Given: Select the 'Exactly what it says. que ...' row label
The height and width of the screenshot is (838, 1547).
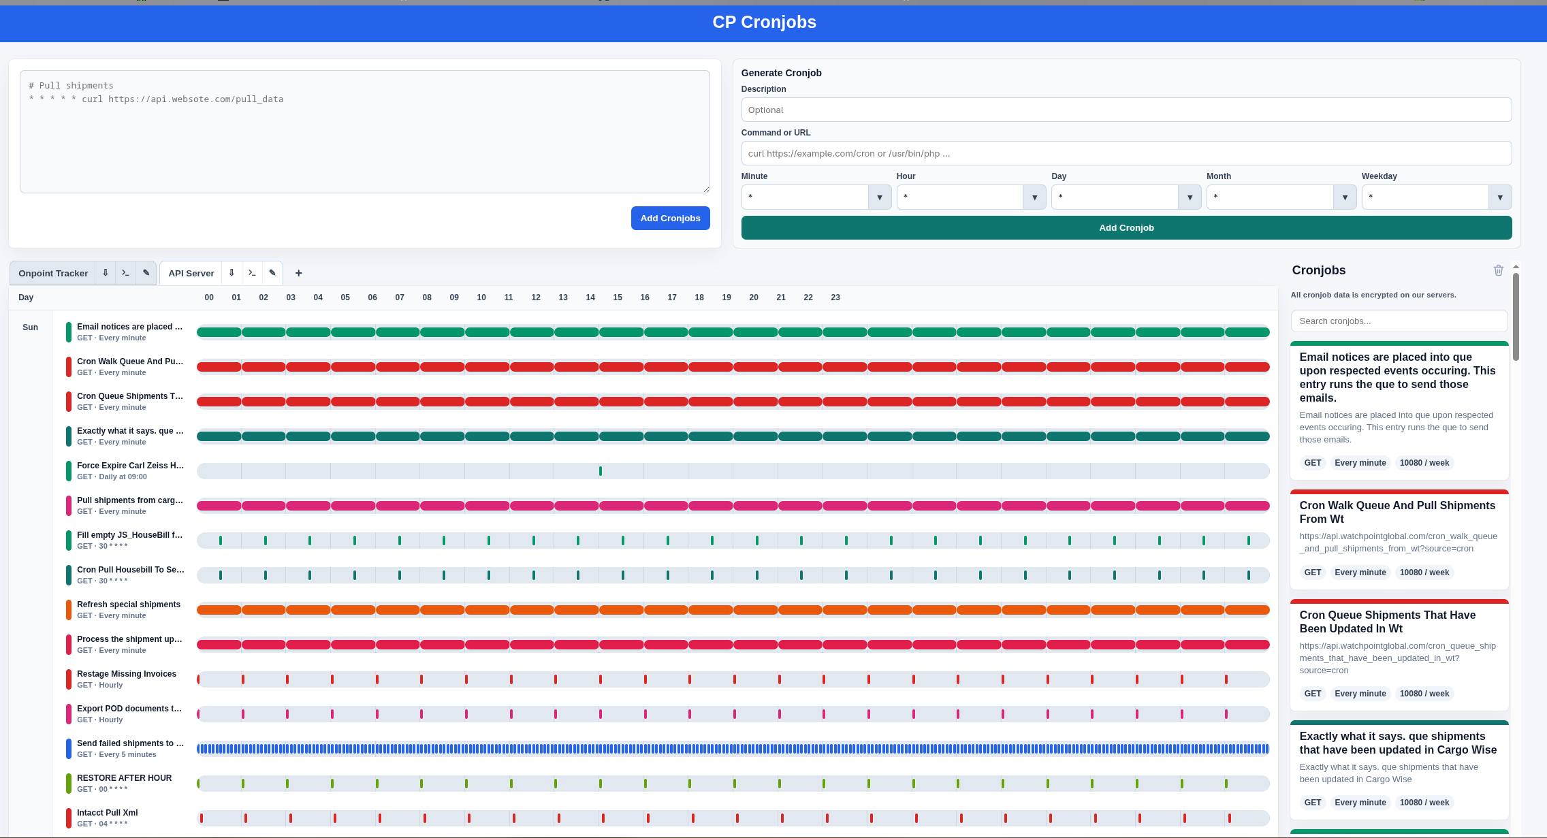Looking at the screenshot, I should 129,431.
